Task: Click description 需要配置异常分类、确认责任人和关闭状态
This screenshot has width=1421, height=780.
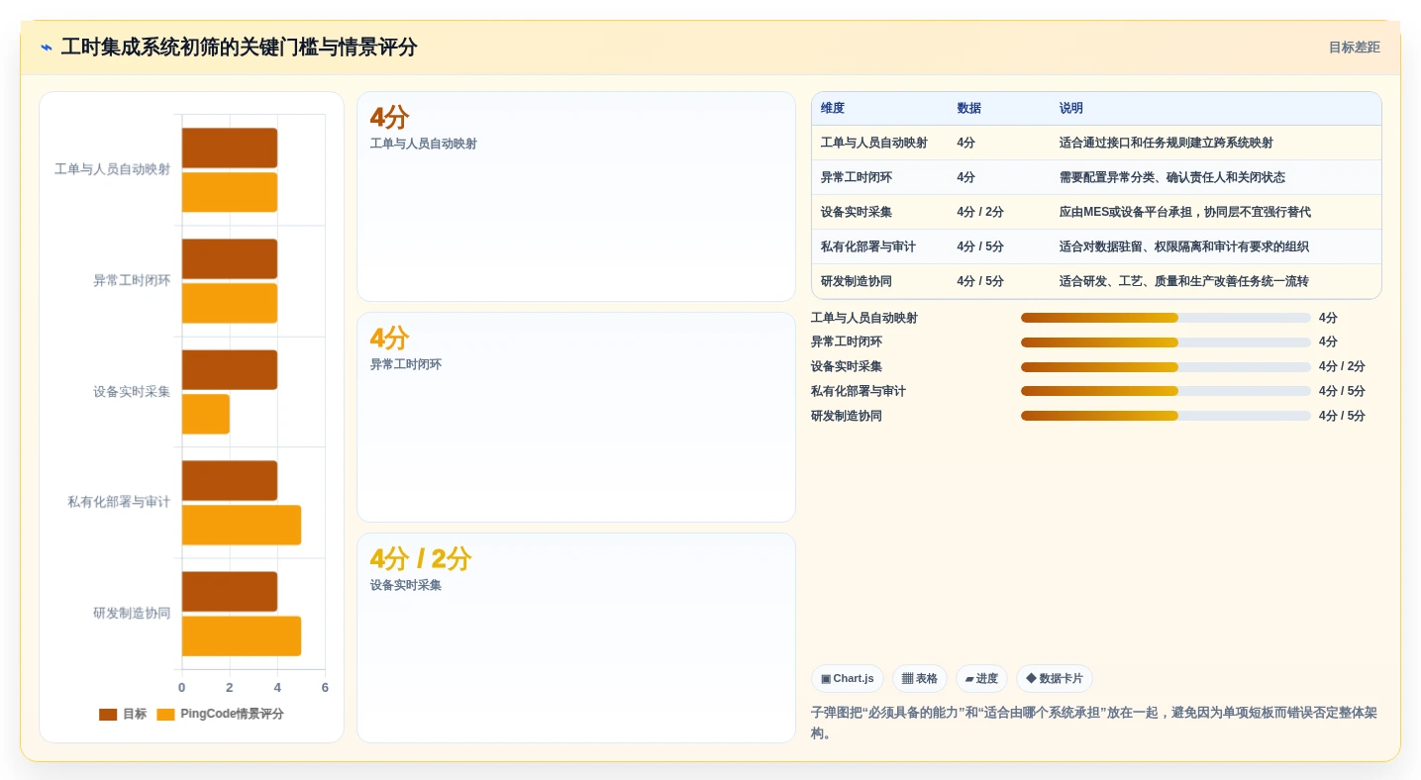Action: pyautogui.click(x=1171, y=178)
